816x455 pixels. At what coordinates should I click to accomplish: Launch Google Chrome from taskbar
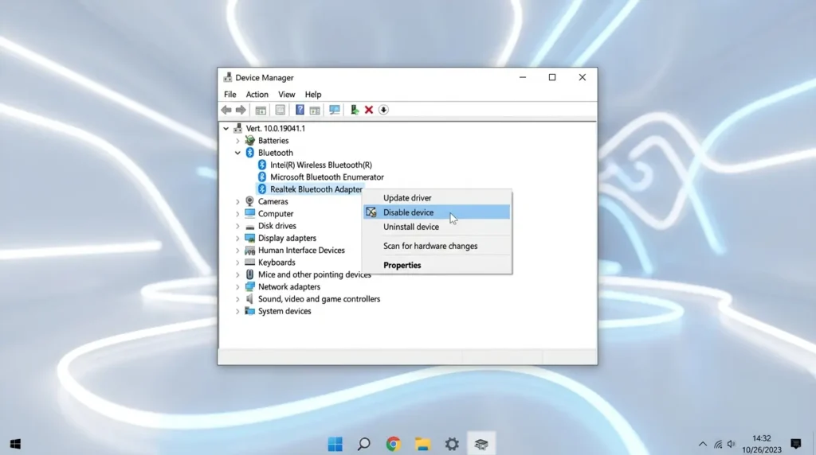394,444
